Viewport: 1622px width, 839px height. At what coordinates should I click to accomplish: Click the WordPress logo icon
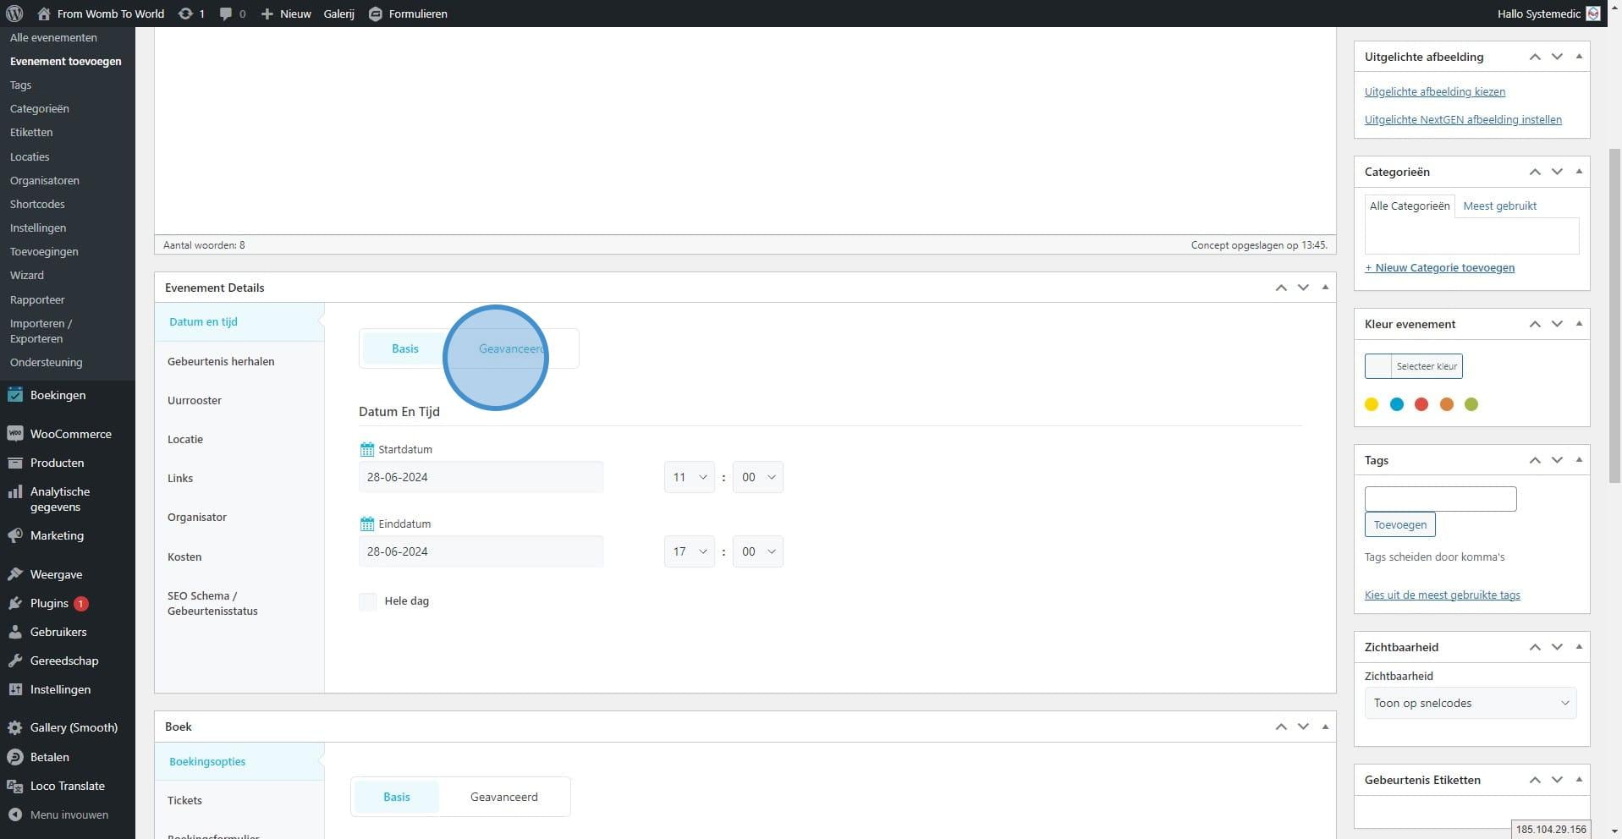(14, 14)
